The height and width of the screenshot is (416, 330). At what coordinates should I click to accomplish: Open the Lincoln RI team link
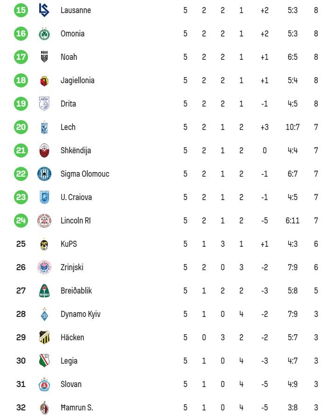[x=75, y=221]
